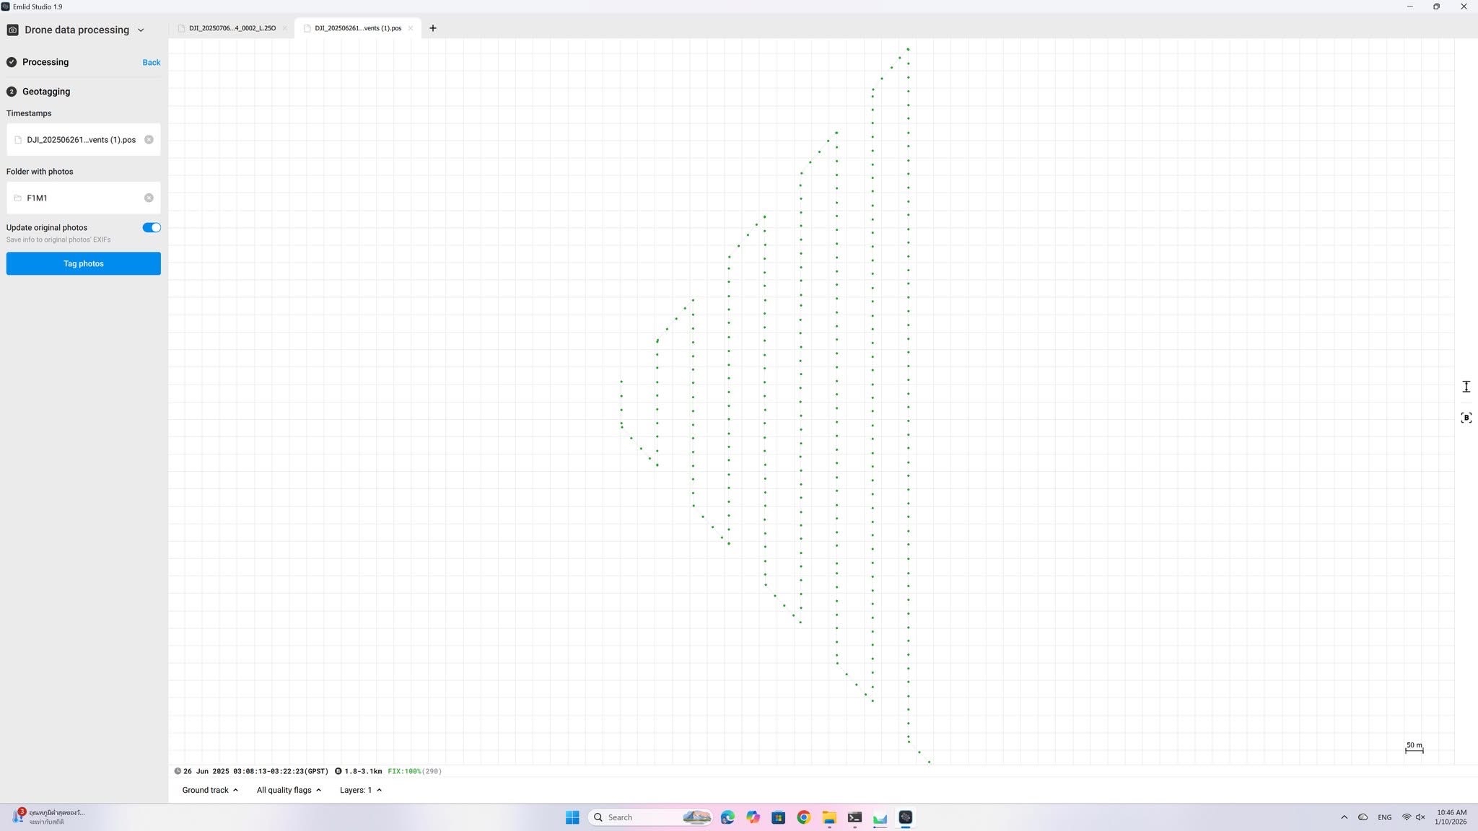Click the taskbar Search box
This screenshot has width=1478, height=831.
point(651,817)
